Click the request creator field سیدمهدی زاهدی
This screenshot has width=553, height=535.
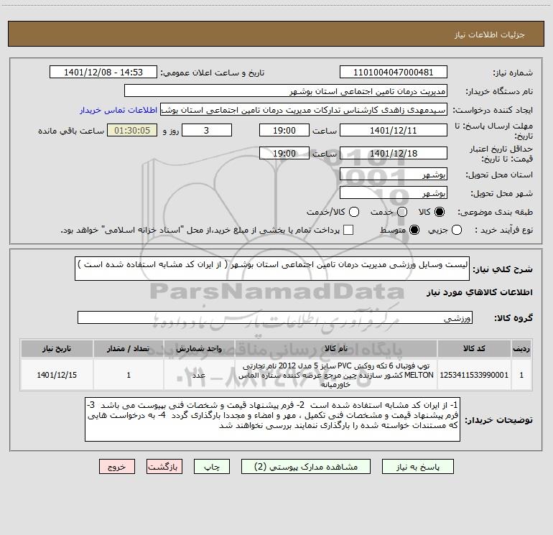click(304, 109)
